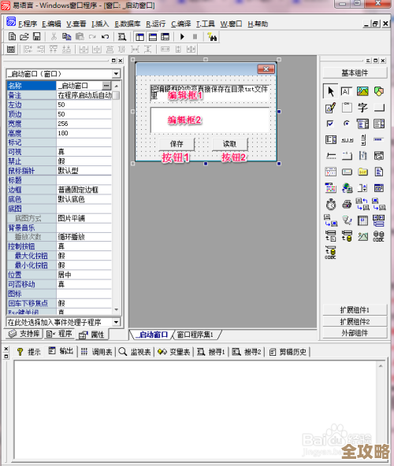The image size is (394, 466).
Task: Expand the 扩展组件1 category
Action: point(355,310)
